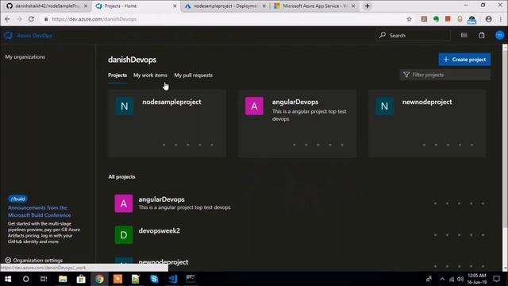Open the Windows Start menu
Image resolution: width=508 pixels, height=286 pixels.
[x=8, y=279]
